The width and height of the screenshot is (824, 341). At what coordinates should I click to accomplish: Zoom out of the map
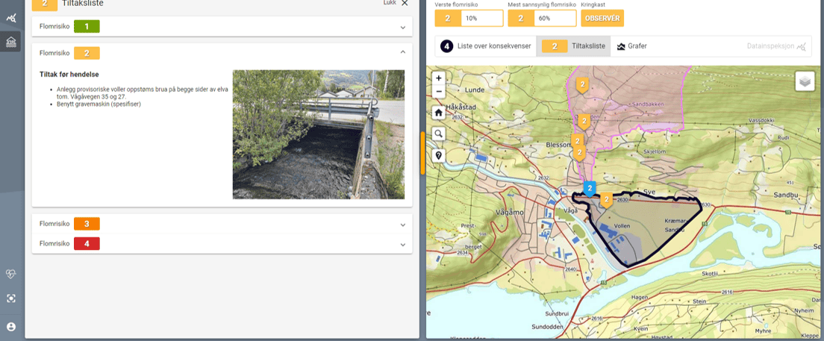(x=438, y=92)
